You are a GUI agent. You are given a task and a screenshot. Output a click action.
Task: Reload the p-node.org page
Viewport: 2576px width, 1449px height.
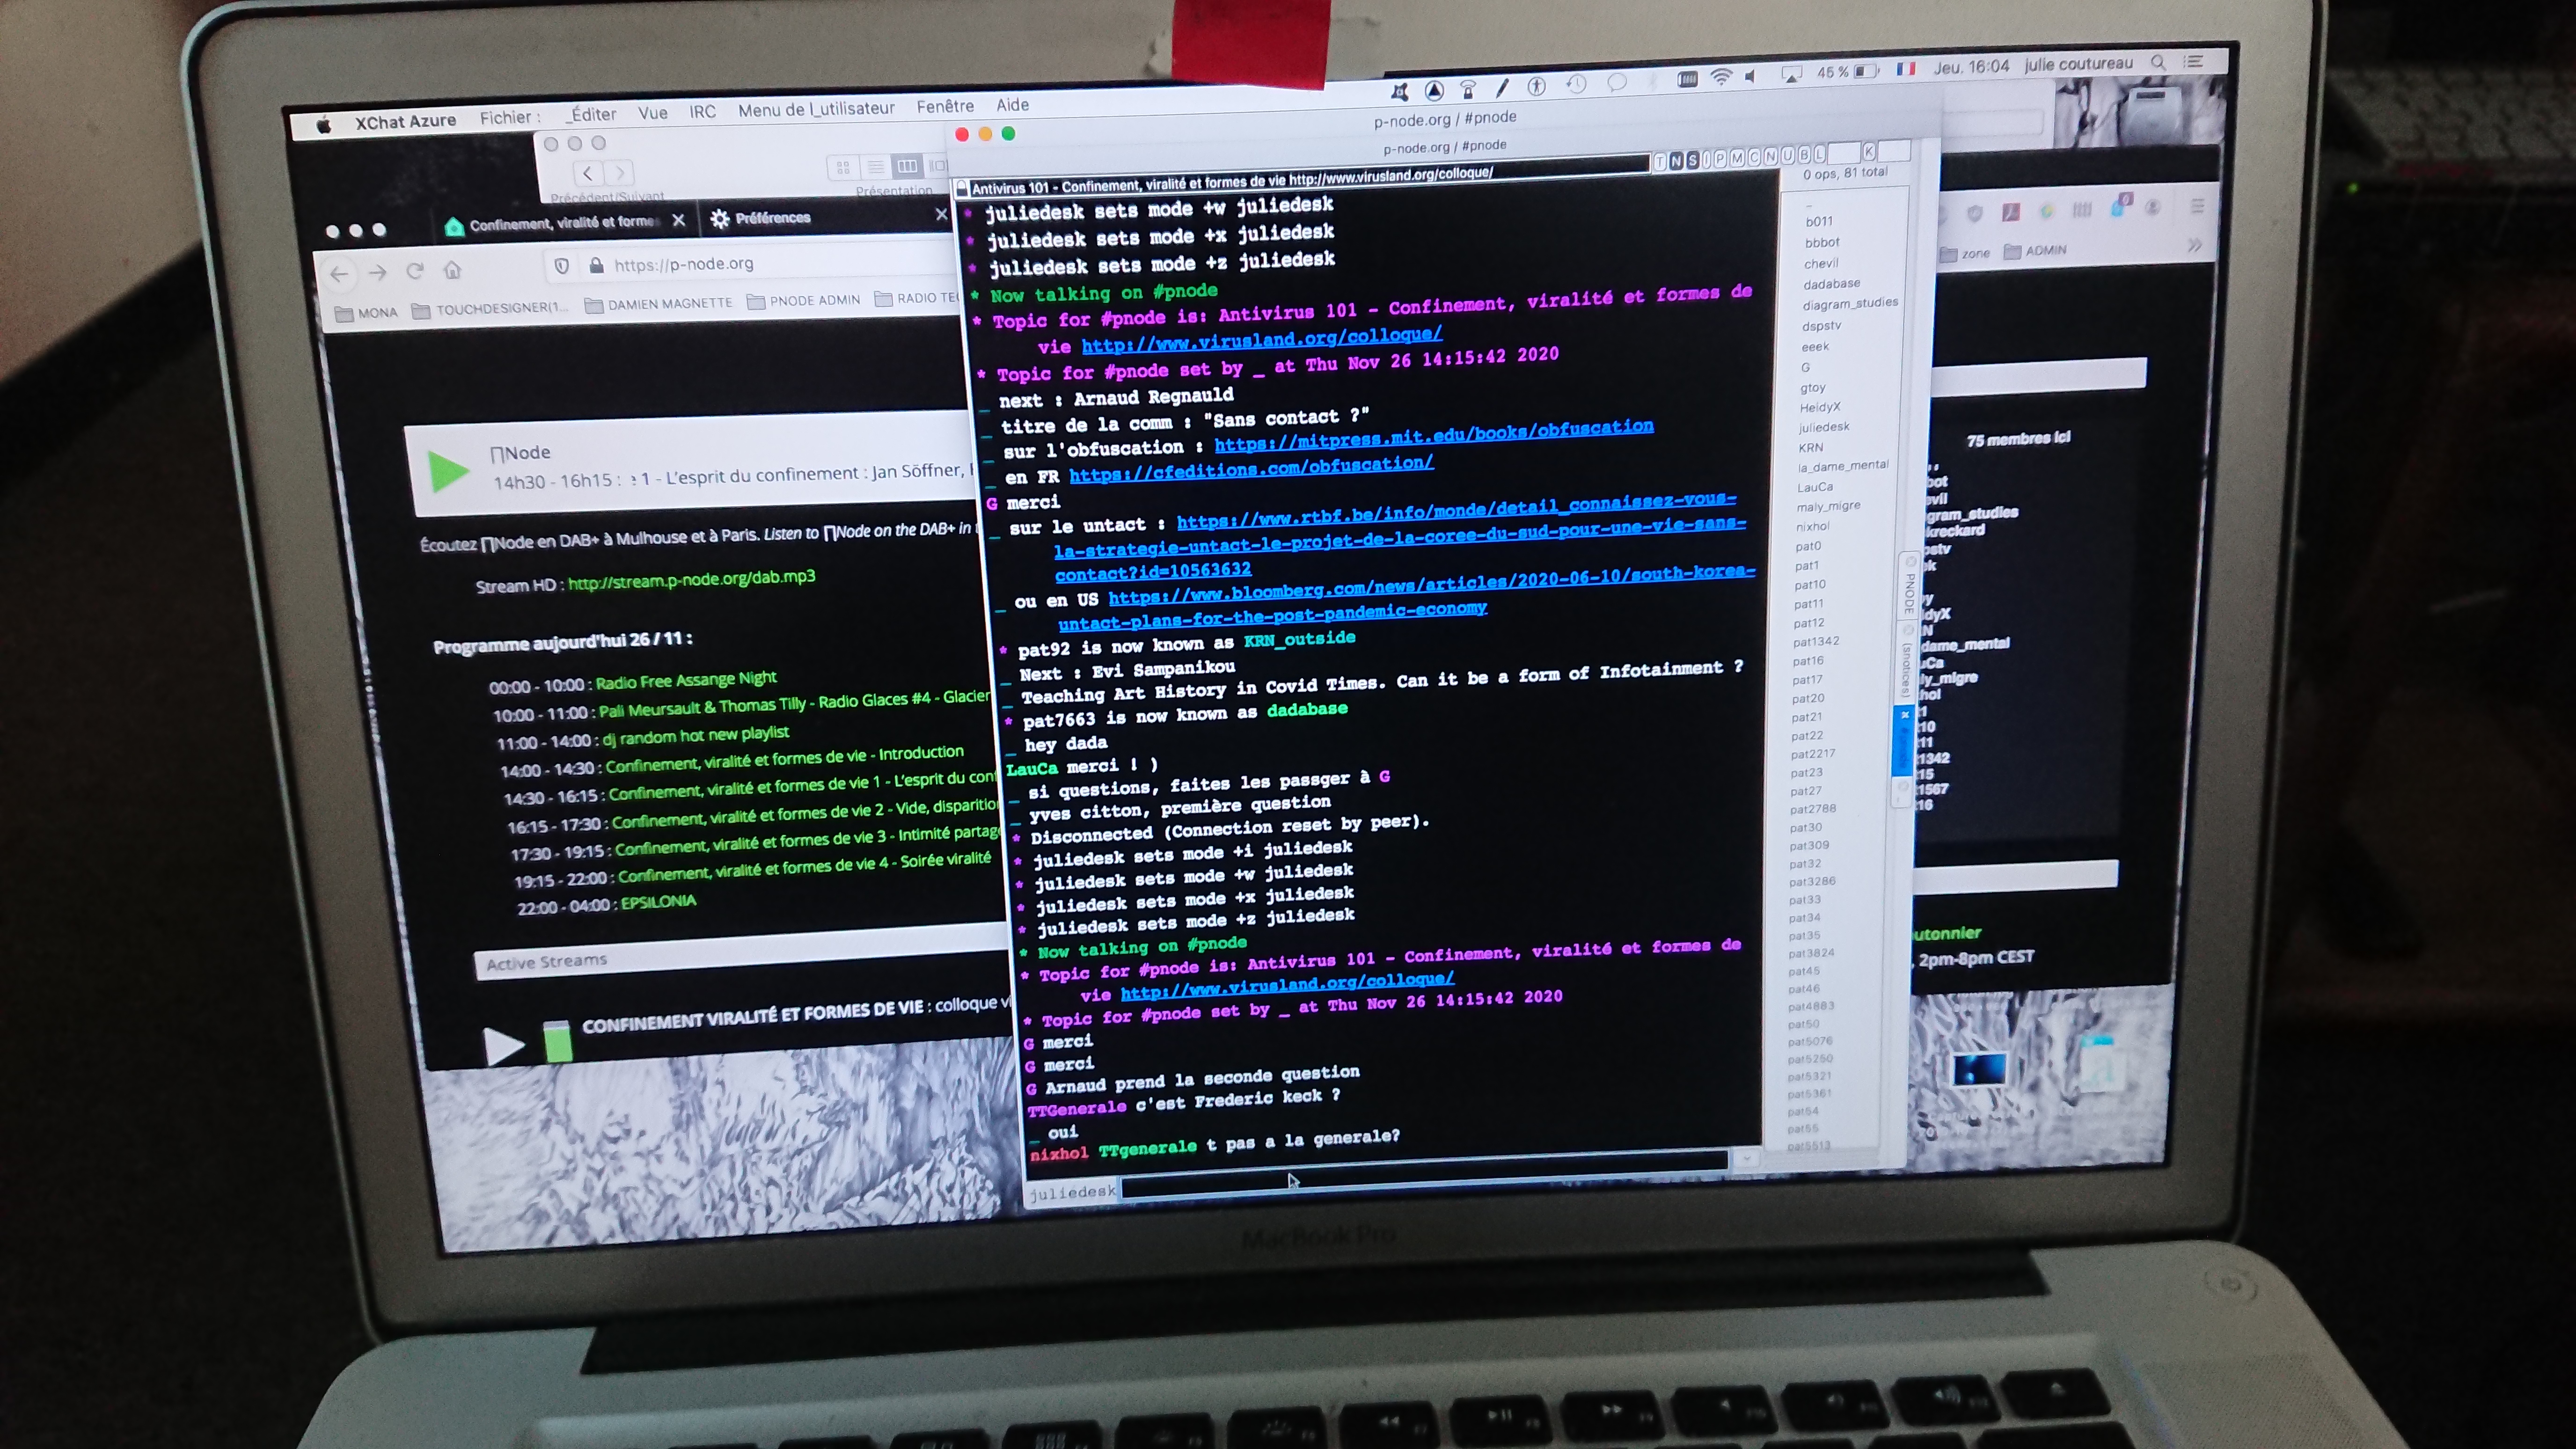point(415,271)
